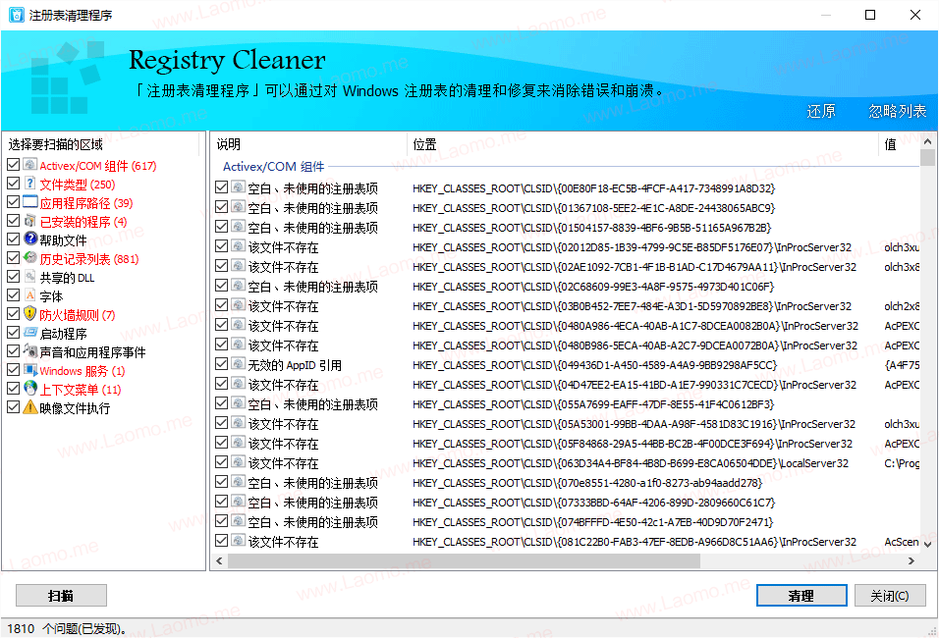Screen dimensions: 939x638
Task: Click the Windows 服务 icon
Action: click(29, 369)
